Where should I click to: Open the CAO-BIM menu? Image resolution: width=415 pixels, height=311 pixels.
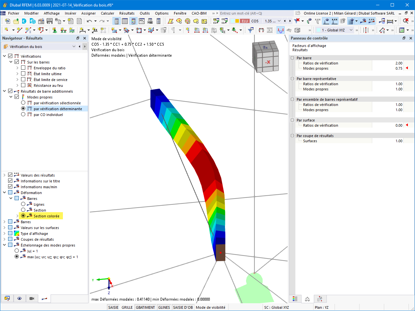click(199, 13)
